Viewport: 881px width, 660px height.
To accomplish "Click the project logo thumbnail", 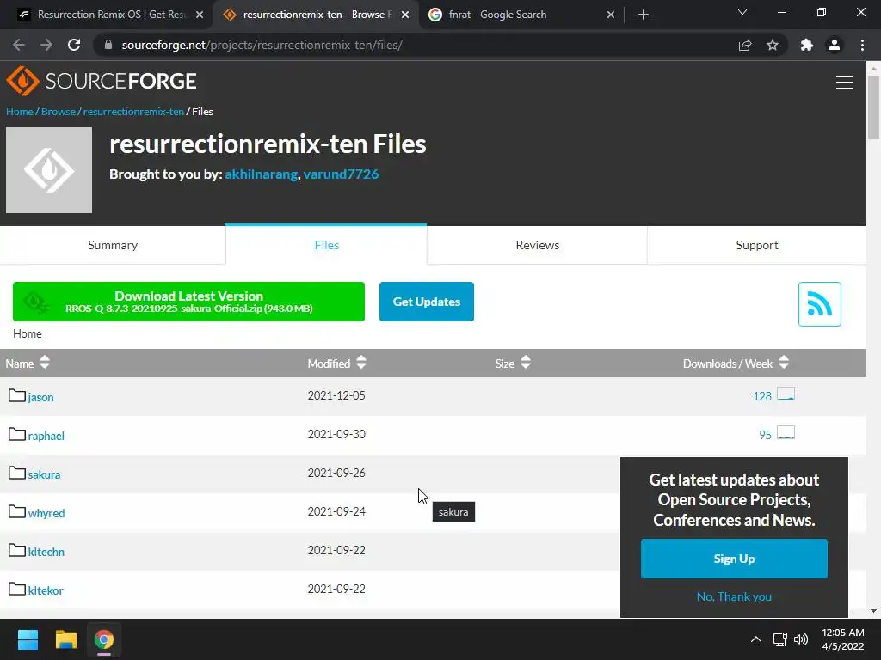I will coord(49,170).
